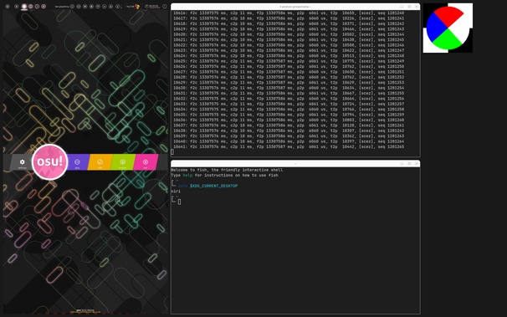Screen dimensions: 507x317
Task: Click the RGB color wheel window
Action: 448,28
